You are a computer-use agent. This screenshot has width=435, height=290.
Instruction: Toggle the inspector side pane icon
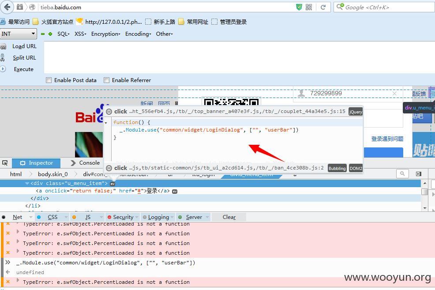coord(419,174)
